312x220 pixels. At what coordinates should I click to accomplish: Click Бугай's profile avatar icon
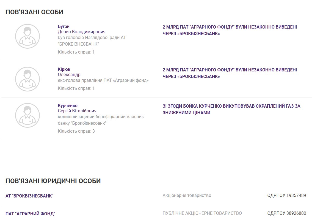coord(27,36)
